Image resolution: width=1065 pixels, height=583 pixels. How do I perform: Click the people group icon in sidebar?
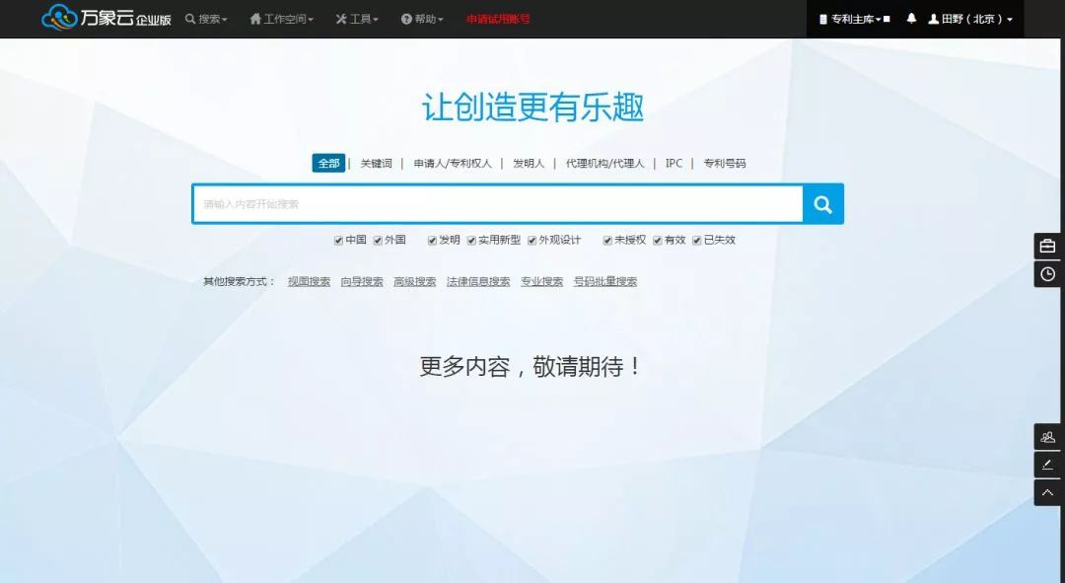(1047, 436)
